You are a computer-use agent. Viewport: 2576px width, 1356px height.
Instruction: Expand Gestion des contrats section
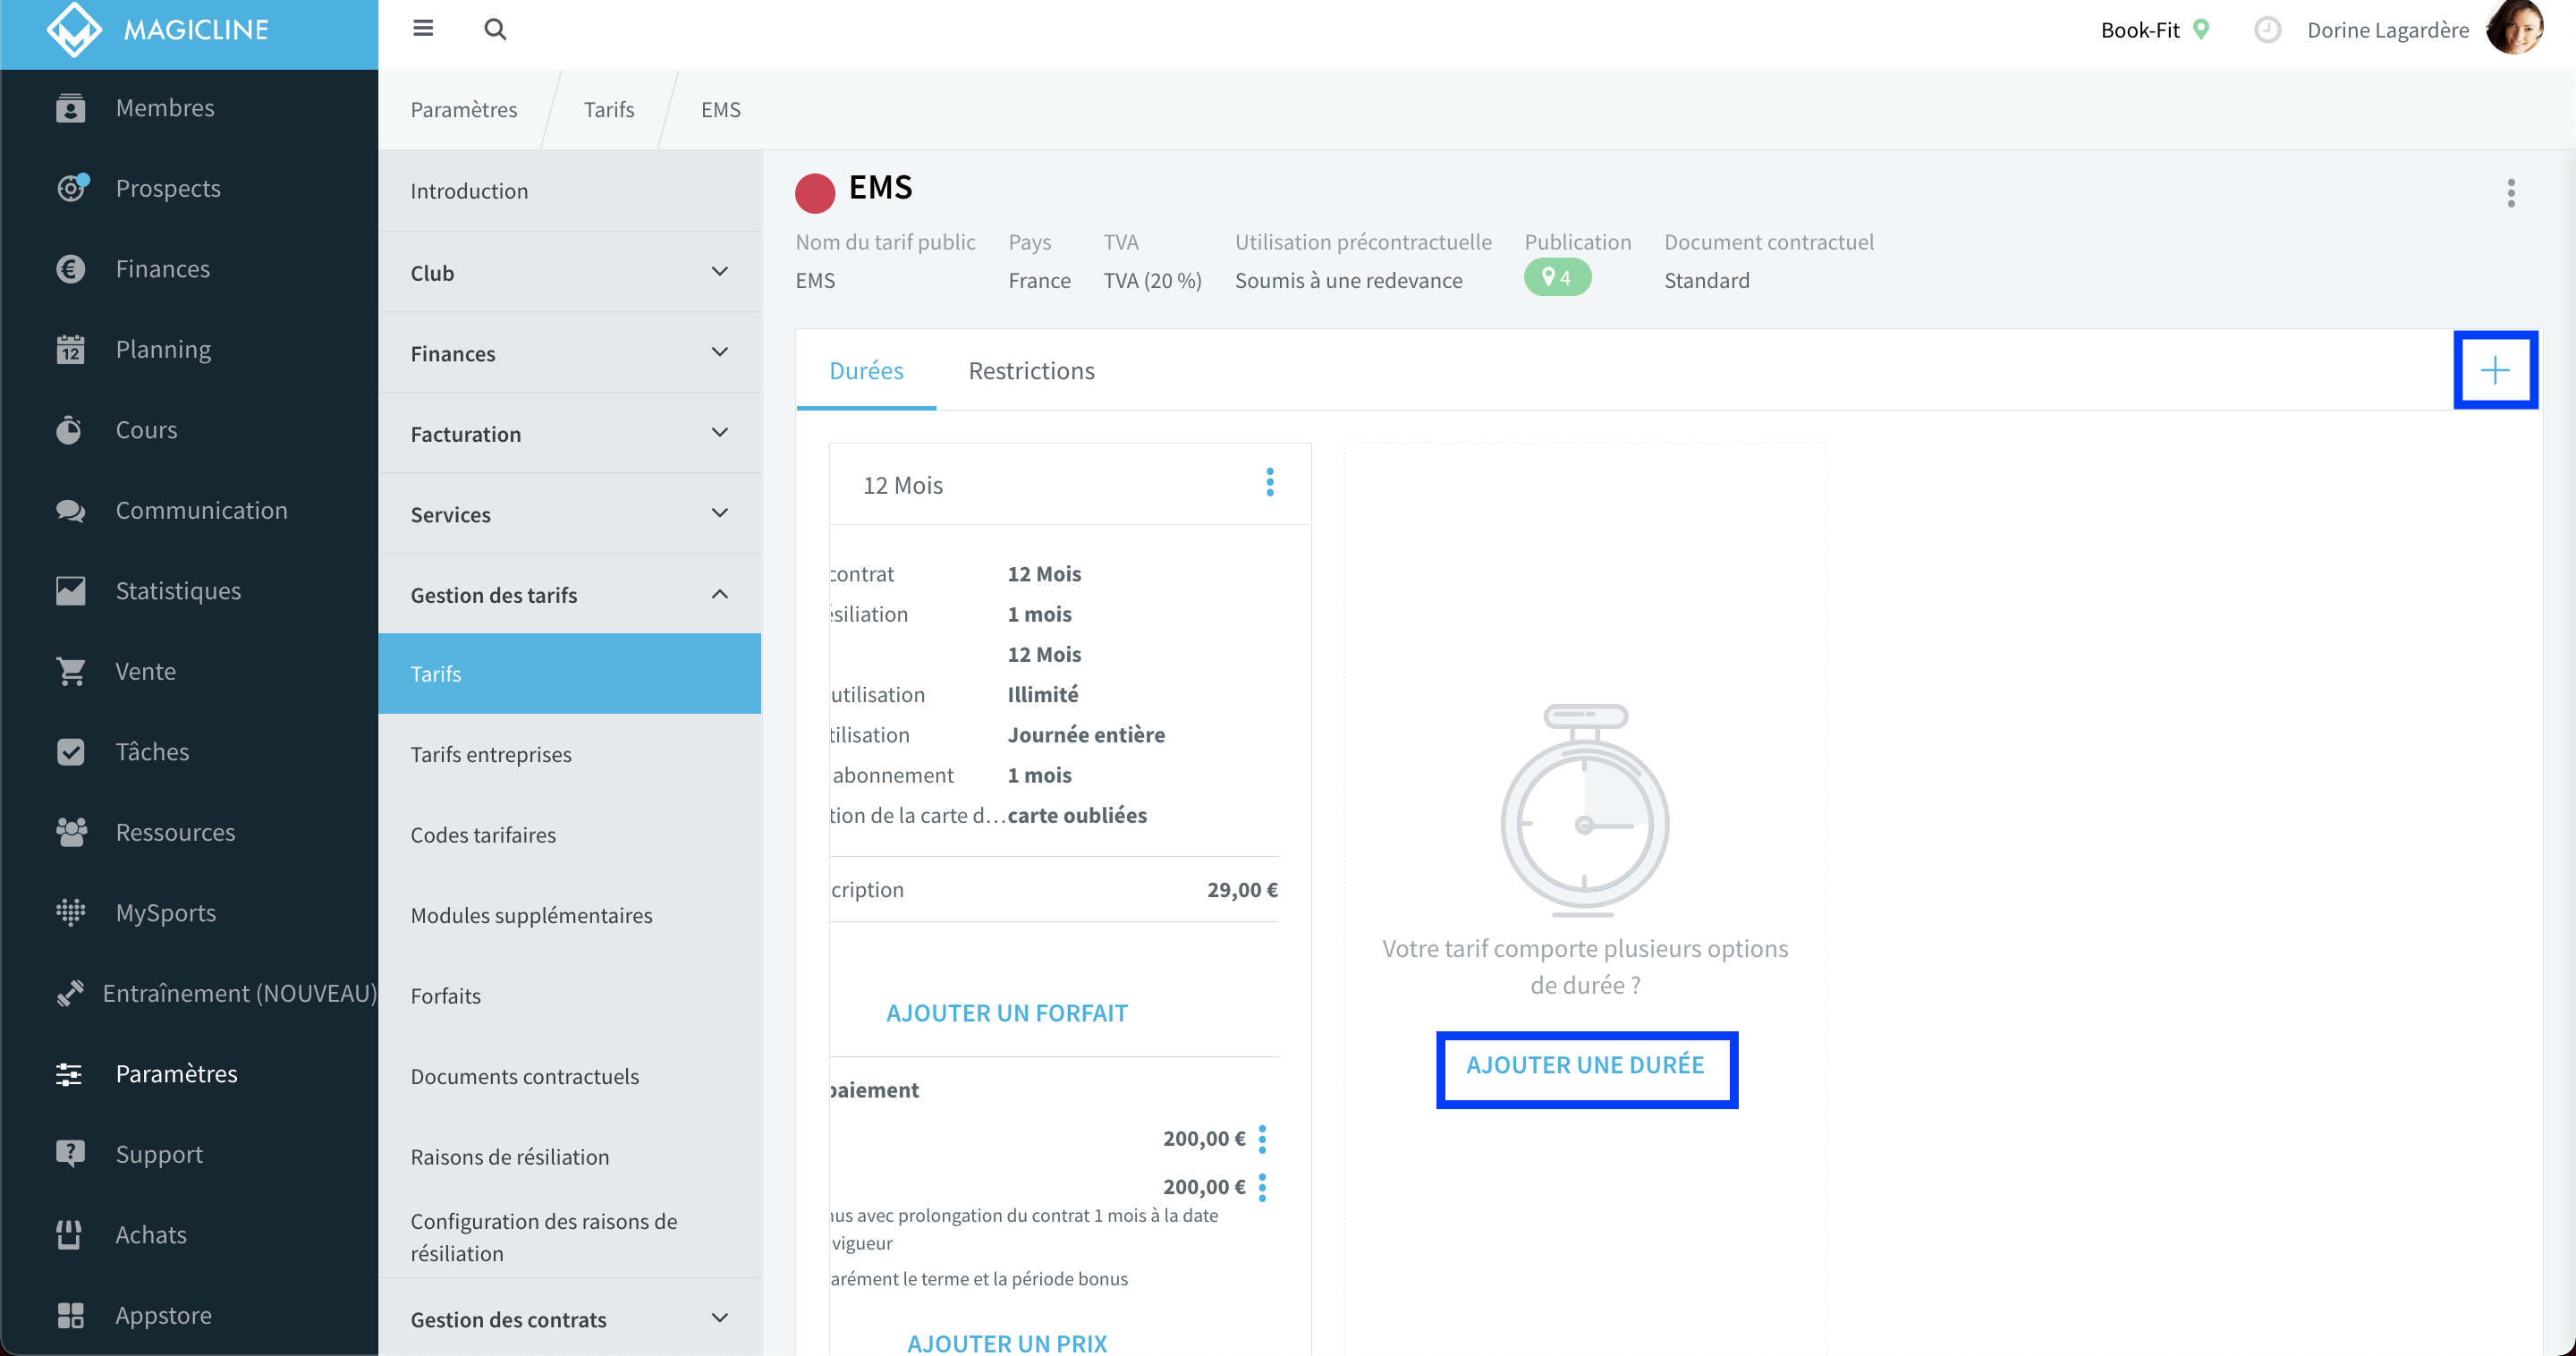pyautogui.click(x=569, y=1318)
